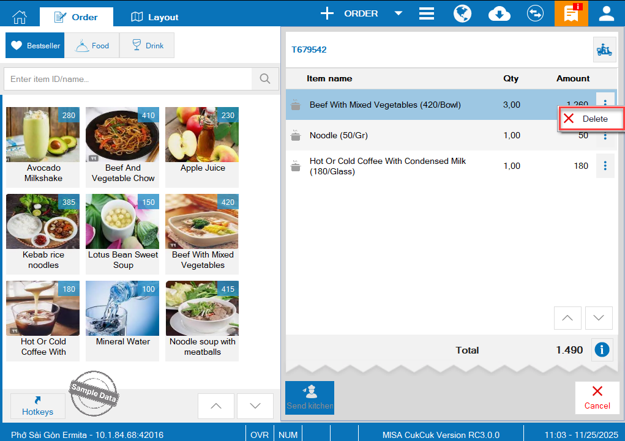Open the user account profile icon

606,13
